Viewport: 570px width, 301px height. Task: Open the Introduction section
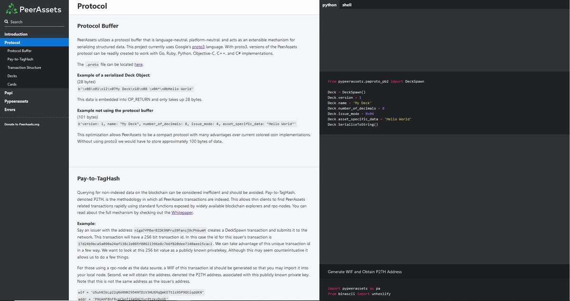(x=16, y=34)
